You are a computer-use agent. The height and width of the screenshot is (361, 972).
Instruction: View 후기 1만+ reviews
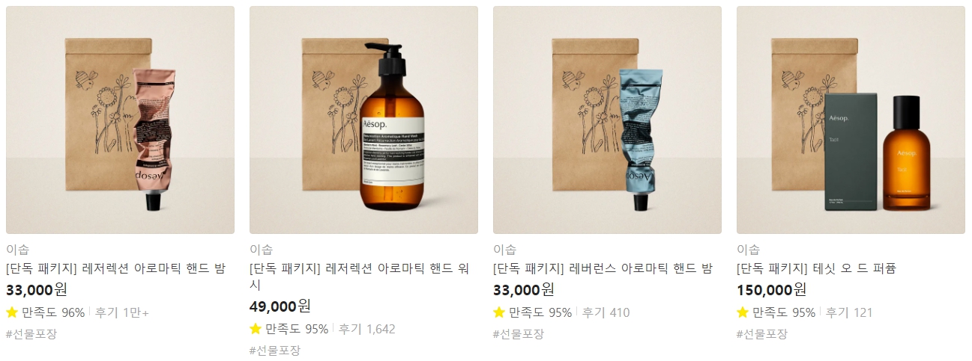click(x=122, y=312)
